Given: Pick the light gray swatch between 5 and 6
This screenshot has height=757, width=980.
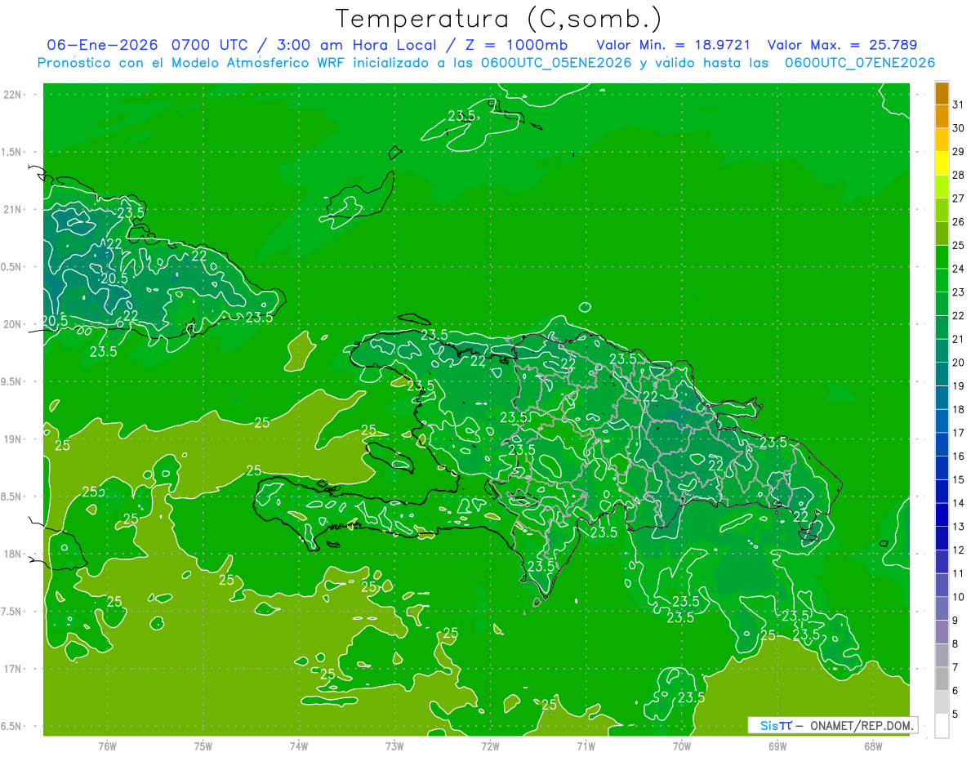Looking at the screenshot, I should coord(942,702).
